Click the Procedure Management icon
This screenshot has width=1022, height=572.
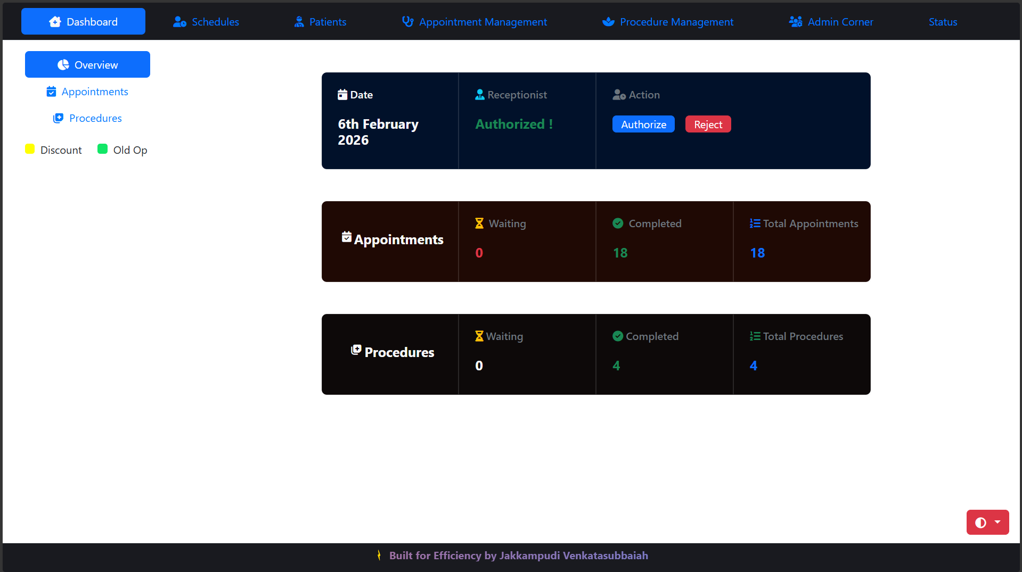point(608,22)
